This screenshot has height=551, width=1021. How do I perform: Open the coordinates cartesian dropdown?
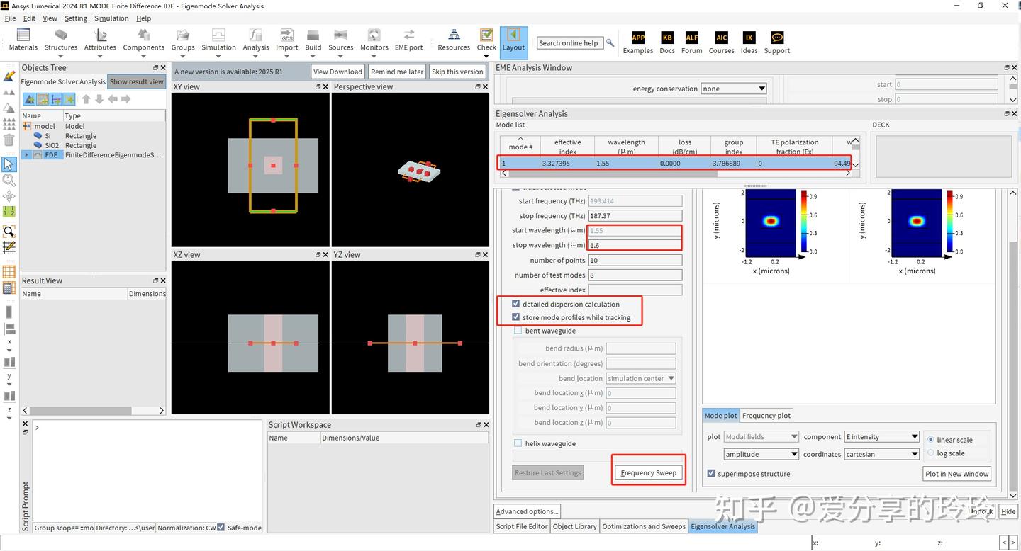pos(882,454)
